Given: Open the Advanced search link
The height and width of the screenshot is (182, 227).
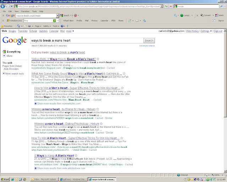Looking at the screenshot, I should pyautogui.click(x=147, y=46).
